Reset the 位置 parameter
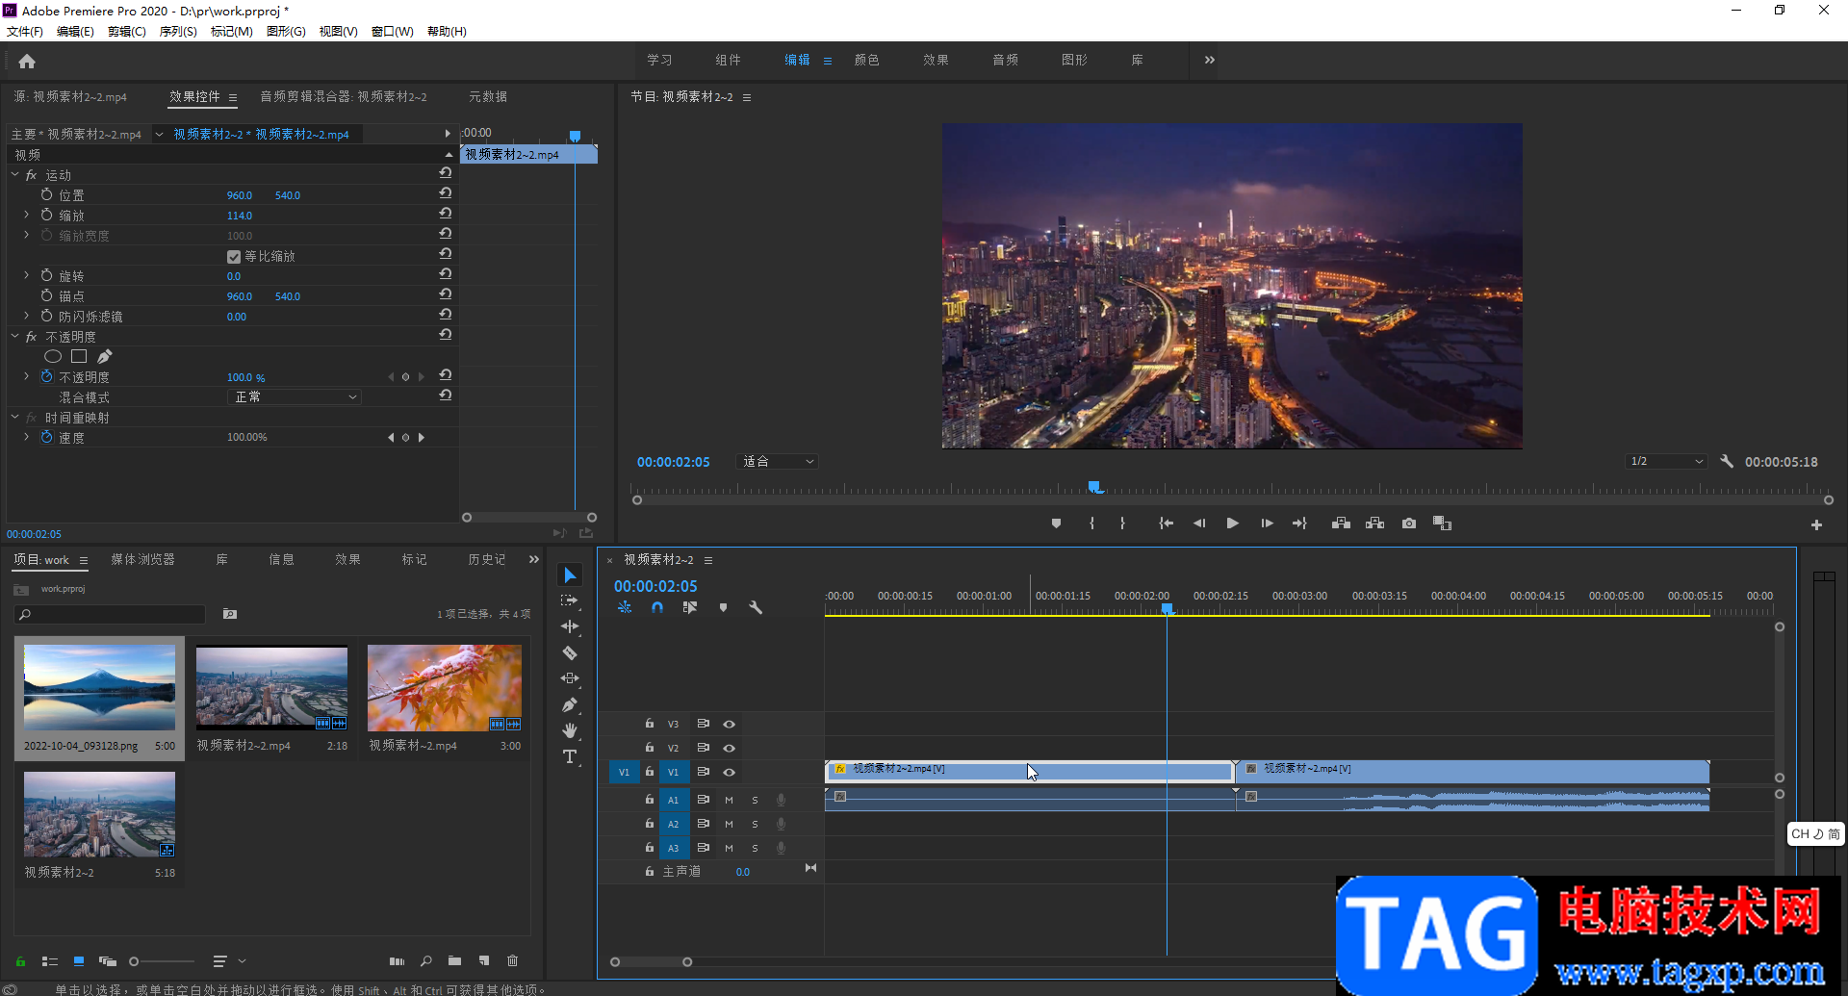 [x=446, y=194]
